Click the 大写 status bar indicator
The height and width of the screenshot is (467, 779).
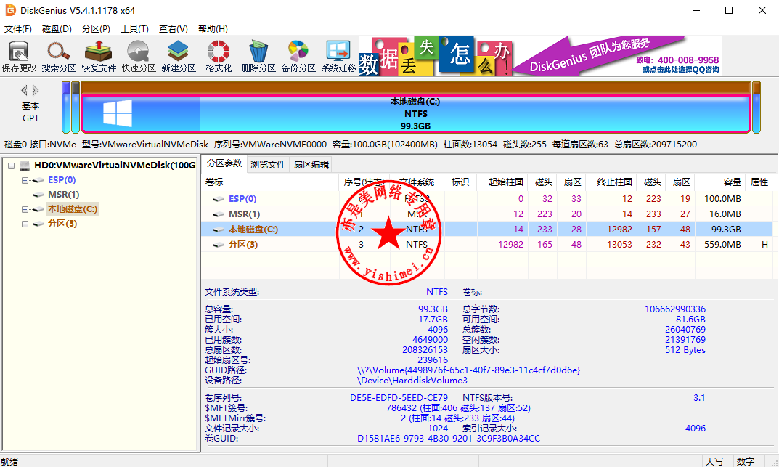coord(714,461)
